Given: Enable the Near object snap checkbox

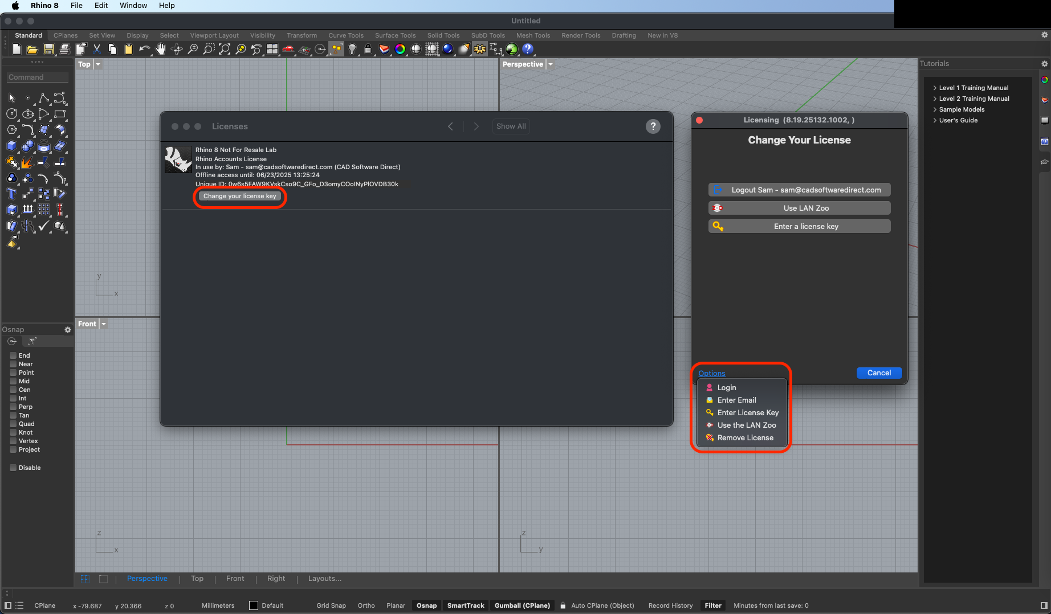Looking at the screenshot, I should point(13,364).
